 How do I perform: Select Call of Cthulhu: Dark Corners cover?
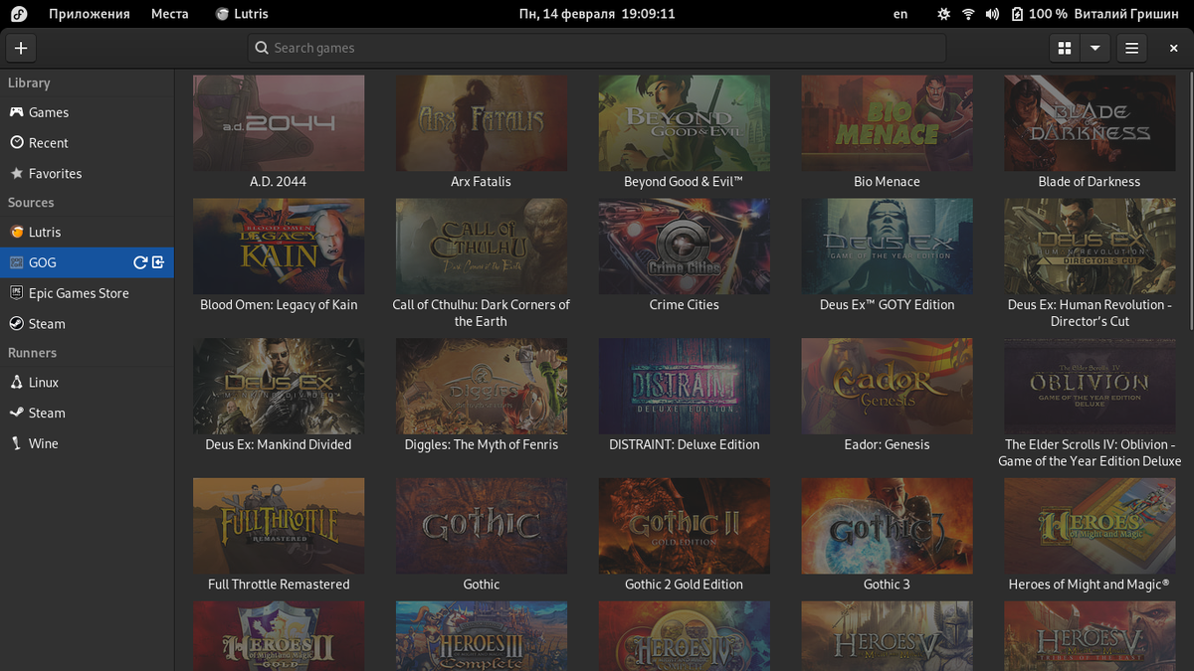[x=482, y=247]
